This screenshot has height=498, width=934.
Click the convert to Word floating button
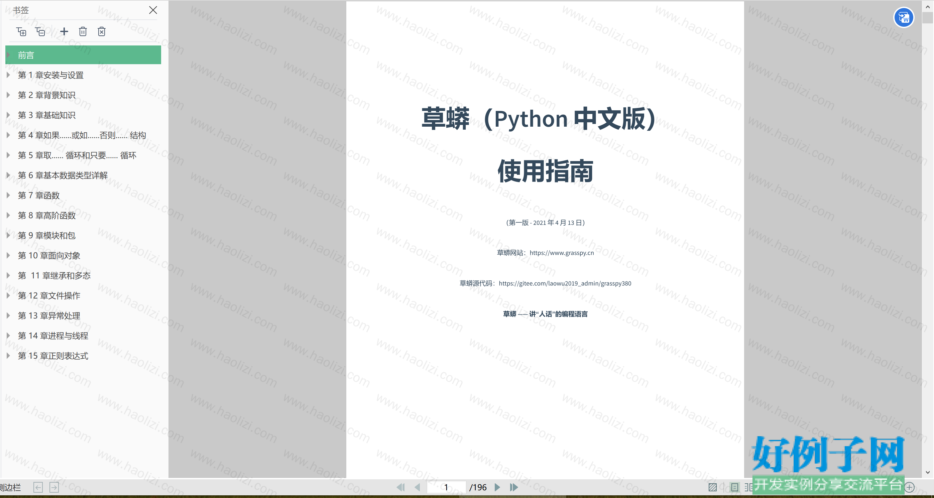coord(904,17)
